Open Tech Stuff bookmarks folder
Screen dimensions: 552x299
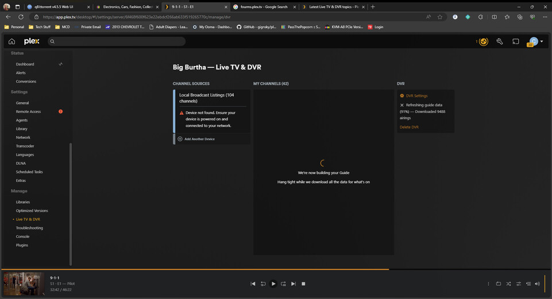pyautogui.click(x=40, y=27)
